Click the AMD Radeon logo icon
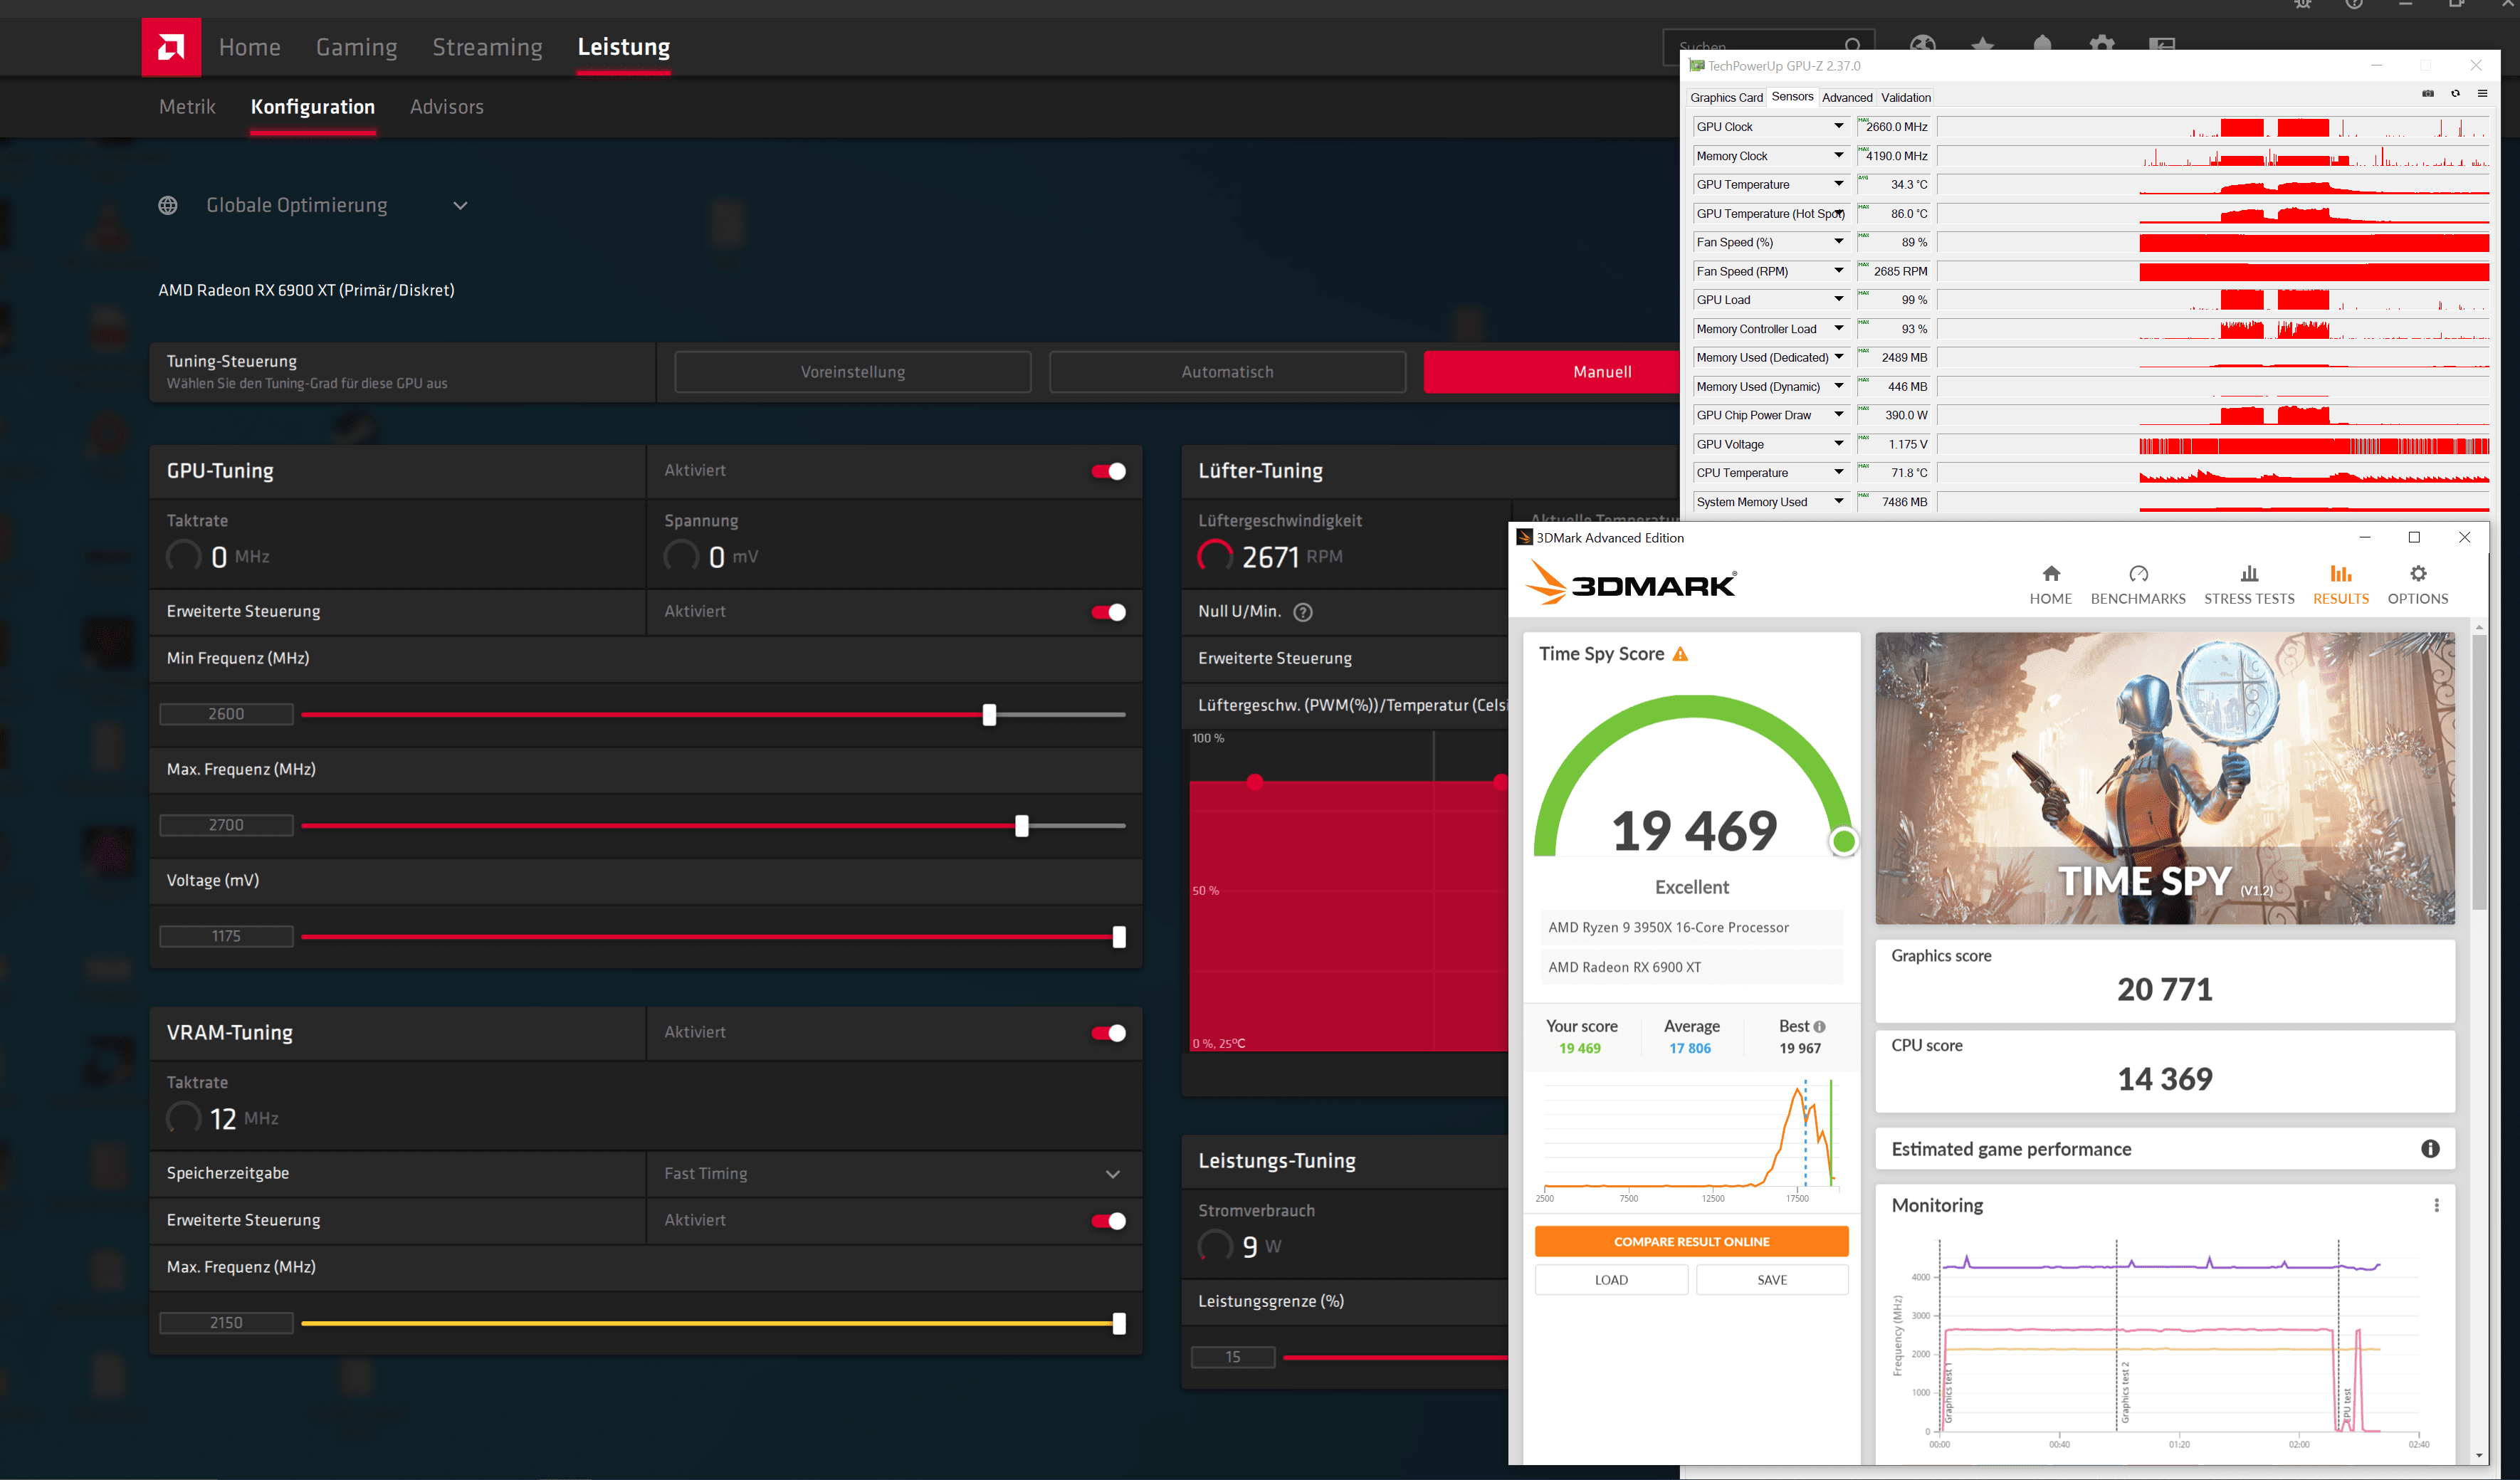Viewport: 2520px width, 1480px height. coord(171,47)
